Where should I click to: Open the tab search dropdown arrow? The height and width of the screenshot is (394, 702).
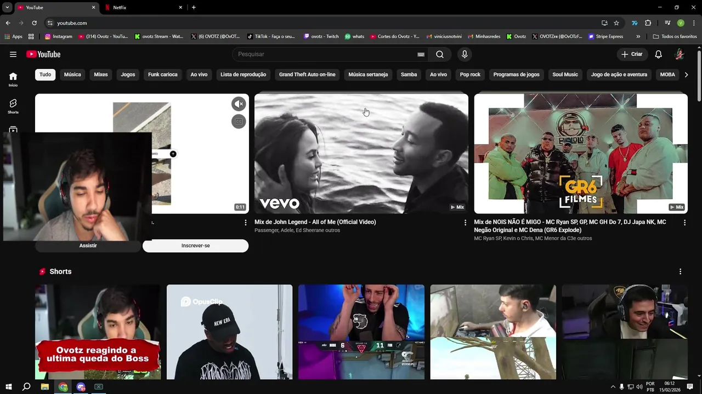[7, 8]
